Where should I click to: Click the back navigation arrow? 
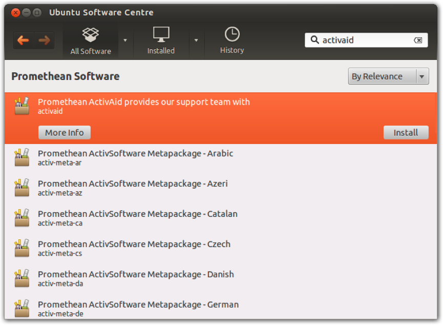click(x=24, y=40)
